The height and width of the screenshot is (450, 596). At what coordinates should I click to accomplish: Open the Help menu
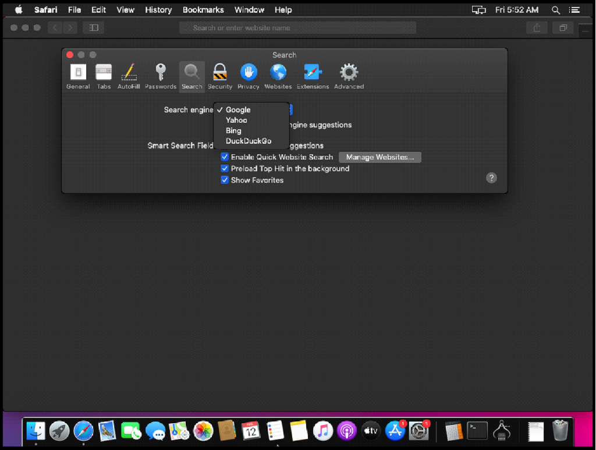(x=283, y=10)
